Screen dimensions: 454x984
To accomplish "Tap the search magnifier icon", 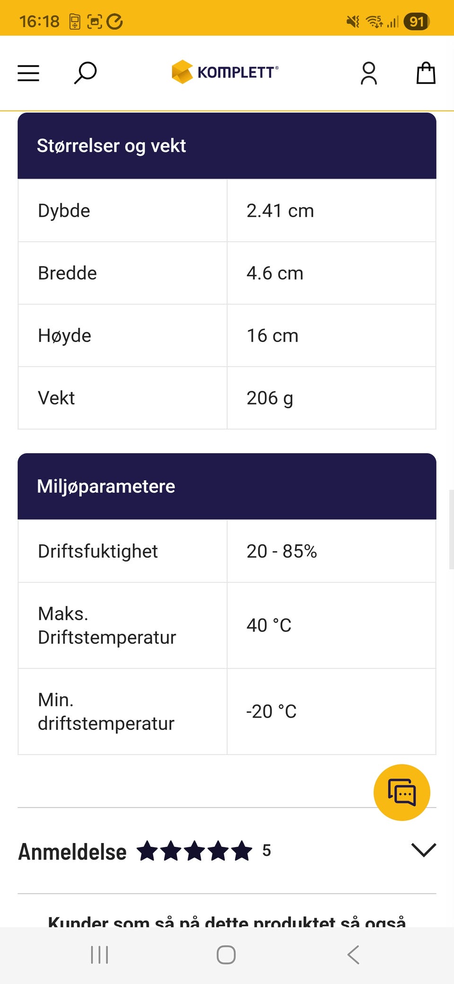I will point(85,73).
